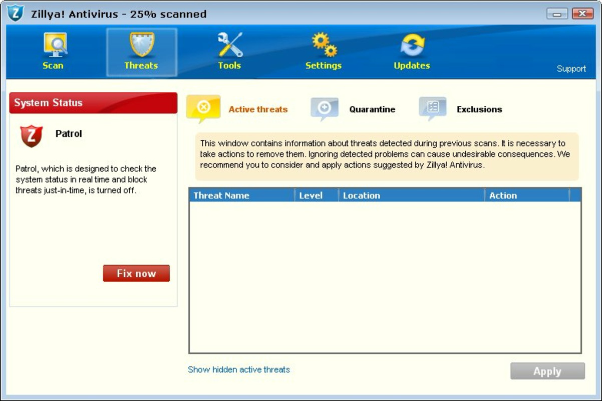
Task: Open the Support link
Action: (x=571, y=69)
